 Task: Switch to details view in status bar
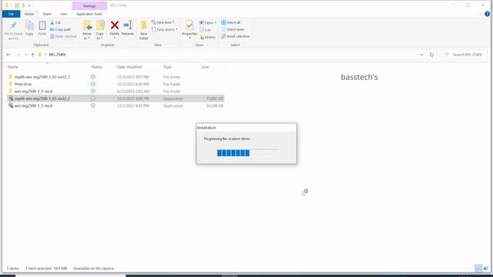point(478,269)
